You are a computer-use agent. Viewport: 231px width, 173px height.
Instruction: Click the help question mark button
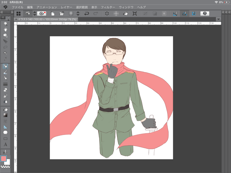point(204,13)
